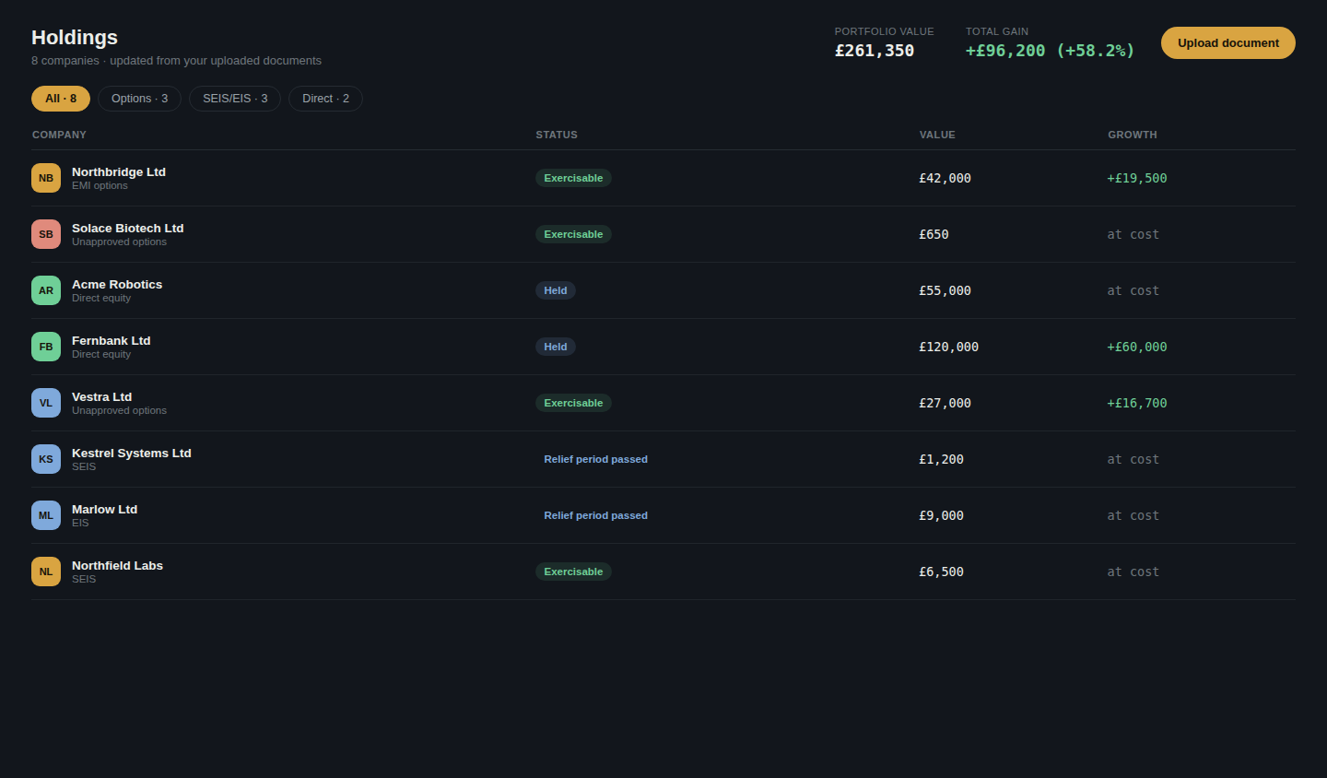Click the NB avatar for Northbridge Ltd

(46, 178)
